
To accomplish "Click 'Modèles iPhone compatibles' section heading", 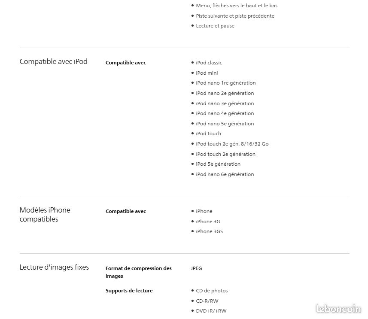I will 45,214.
